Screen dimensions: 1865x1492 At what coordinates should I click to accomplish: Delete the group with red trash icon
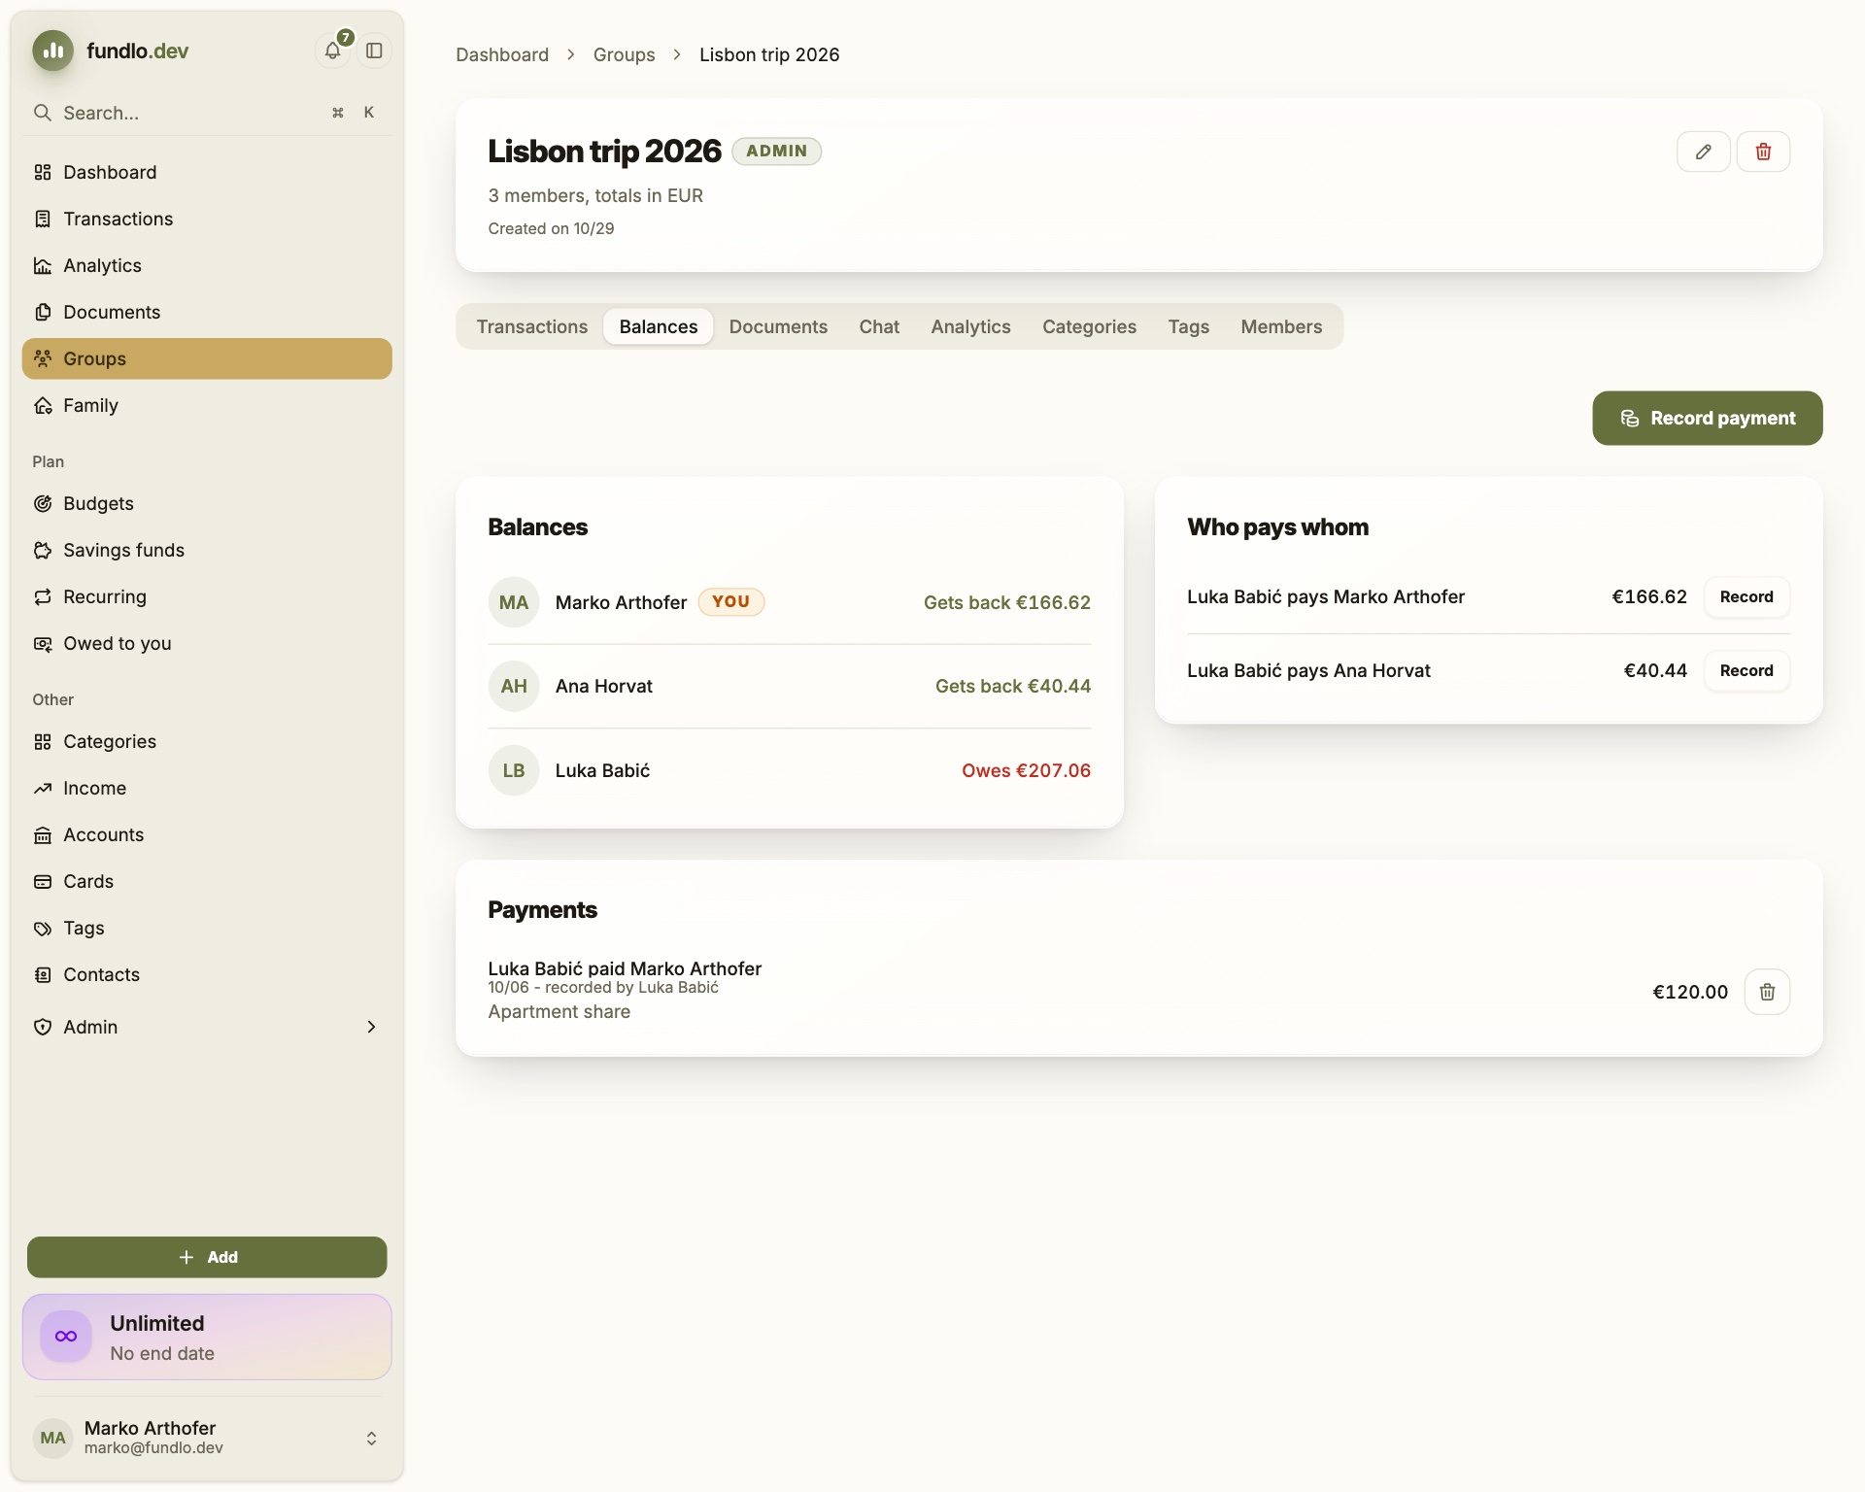coord(1763,152)
